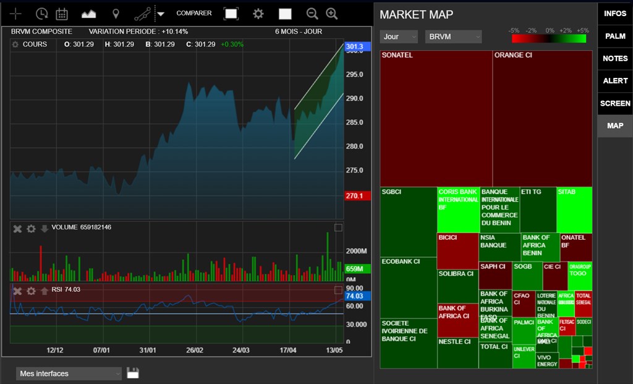Select the SGBCI tile
The image size is (633, 384).
click(409, 222)
